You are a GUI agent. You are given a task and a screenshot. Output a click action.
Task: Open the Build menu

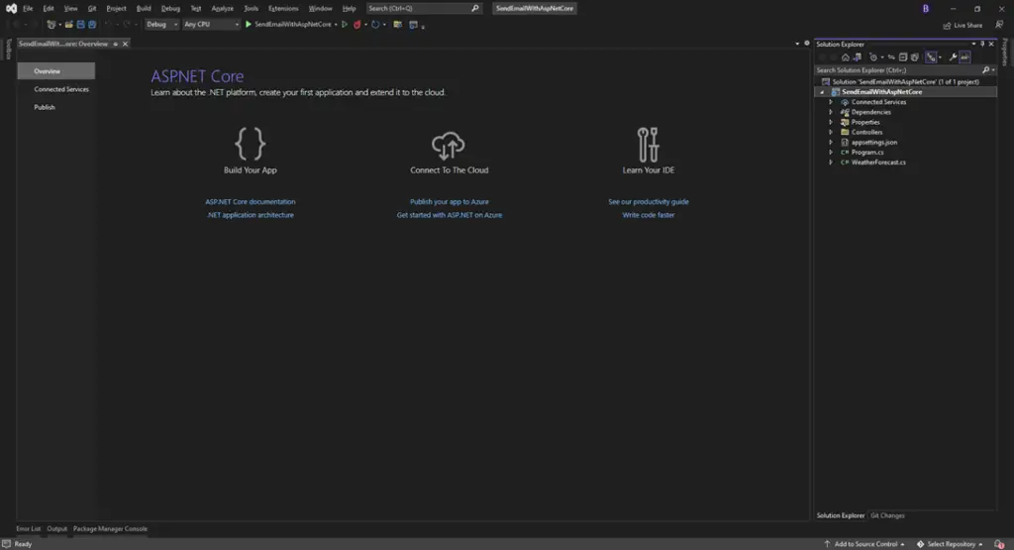click(x=144, y=8)
